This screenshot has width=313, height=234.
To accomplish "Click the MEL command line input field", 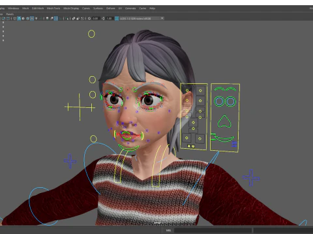I will tap(213, 230).
